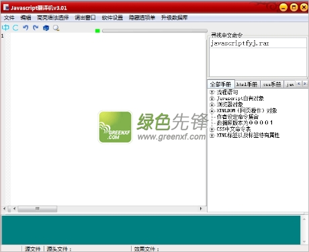This screenshot has width=309, height=252.
Task: Click the 源头文件： status bar entry
Action: point(59,249)
